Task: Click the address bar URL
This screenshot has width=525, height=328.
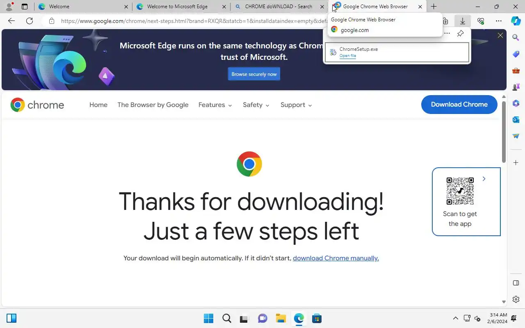Action: (194, 21)
